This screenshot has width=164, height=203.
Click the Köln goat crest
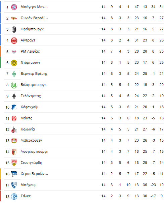tap(14, 129)
